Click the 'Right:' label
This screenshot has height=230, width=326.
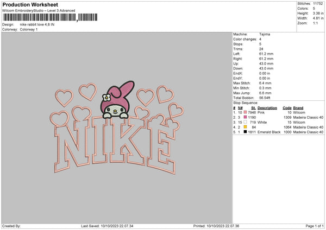[237, 59]
